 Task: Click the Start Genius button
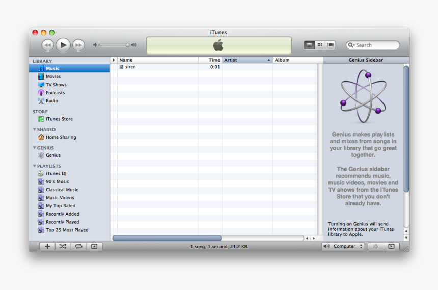coord(375,246)
